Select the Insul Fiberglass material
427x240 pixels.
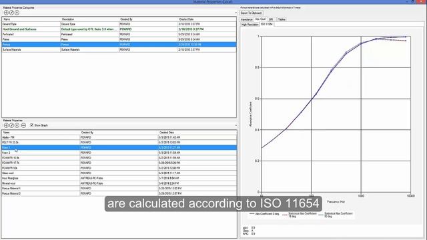tap(119, 178)
